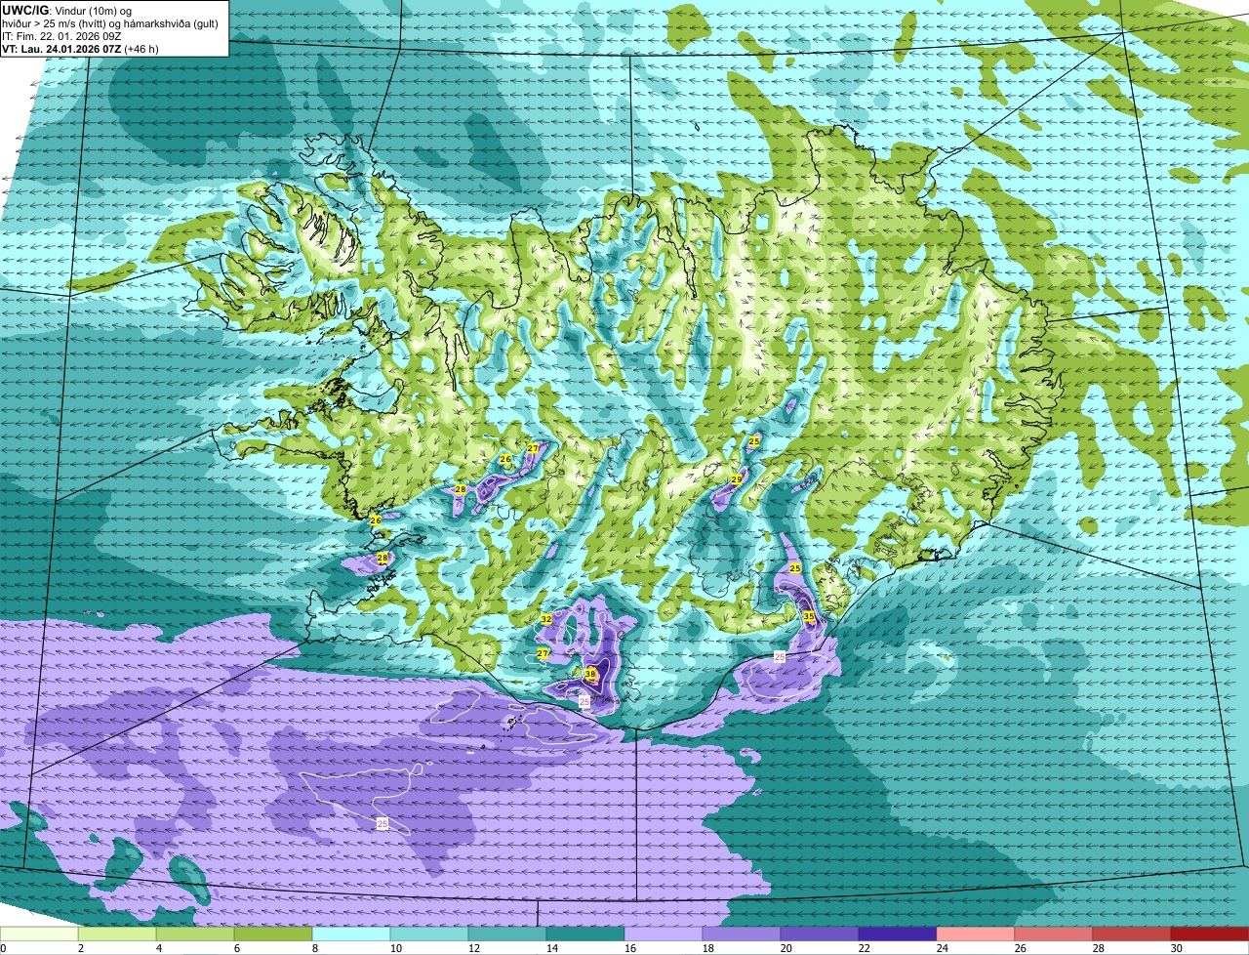The width and height of the screenshot is (1249, 955).
Task: Pick the 6–8 m/s olive green legend swatch
Action: [x=273, y=934]
